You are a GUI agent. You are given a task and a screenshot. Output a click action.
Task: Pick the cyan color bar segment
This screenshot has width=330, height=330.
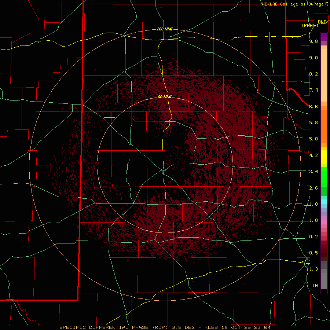tap(324, 202)
